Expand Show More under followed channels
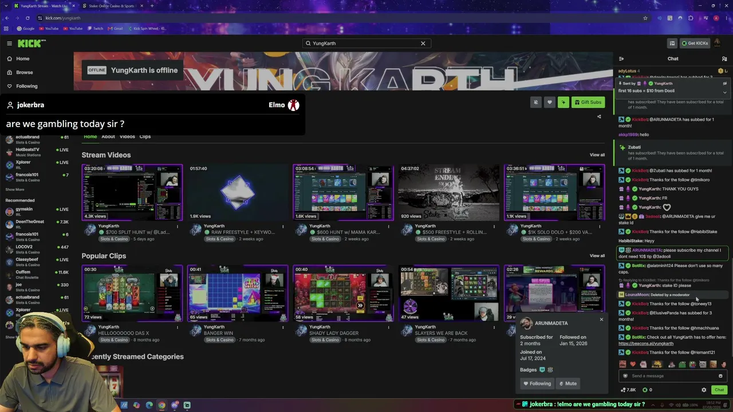 tap(15, 189)
